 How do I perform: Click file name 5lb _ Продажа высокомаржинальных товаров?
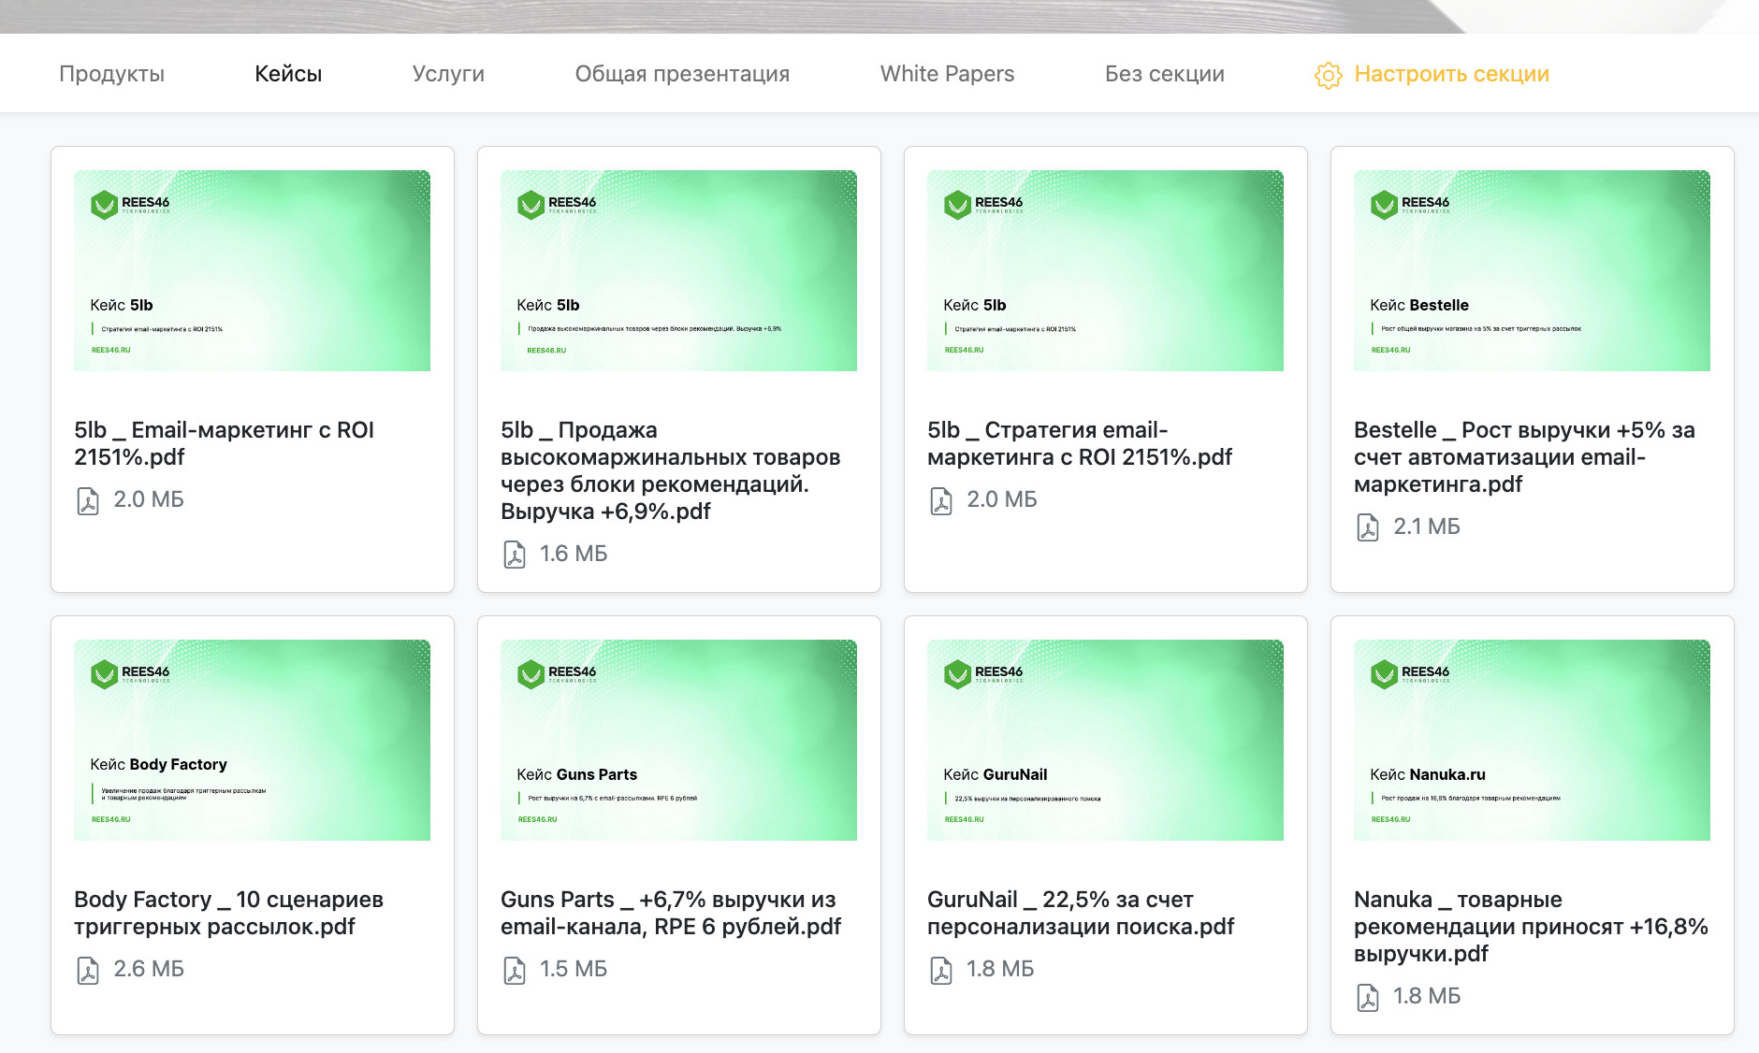point(671,470)
